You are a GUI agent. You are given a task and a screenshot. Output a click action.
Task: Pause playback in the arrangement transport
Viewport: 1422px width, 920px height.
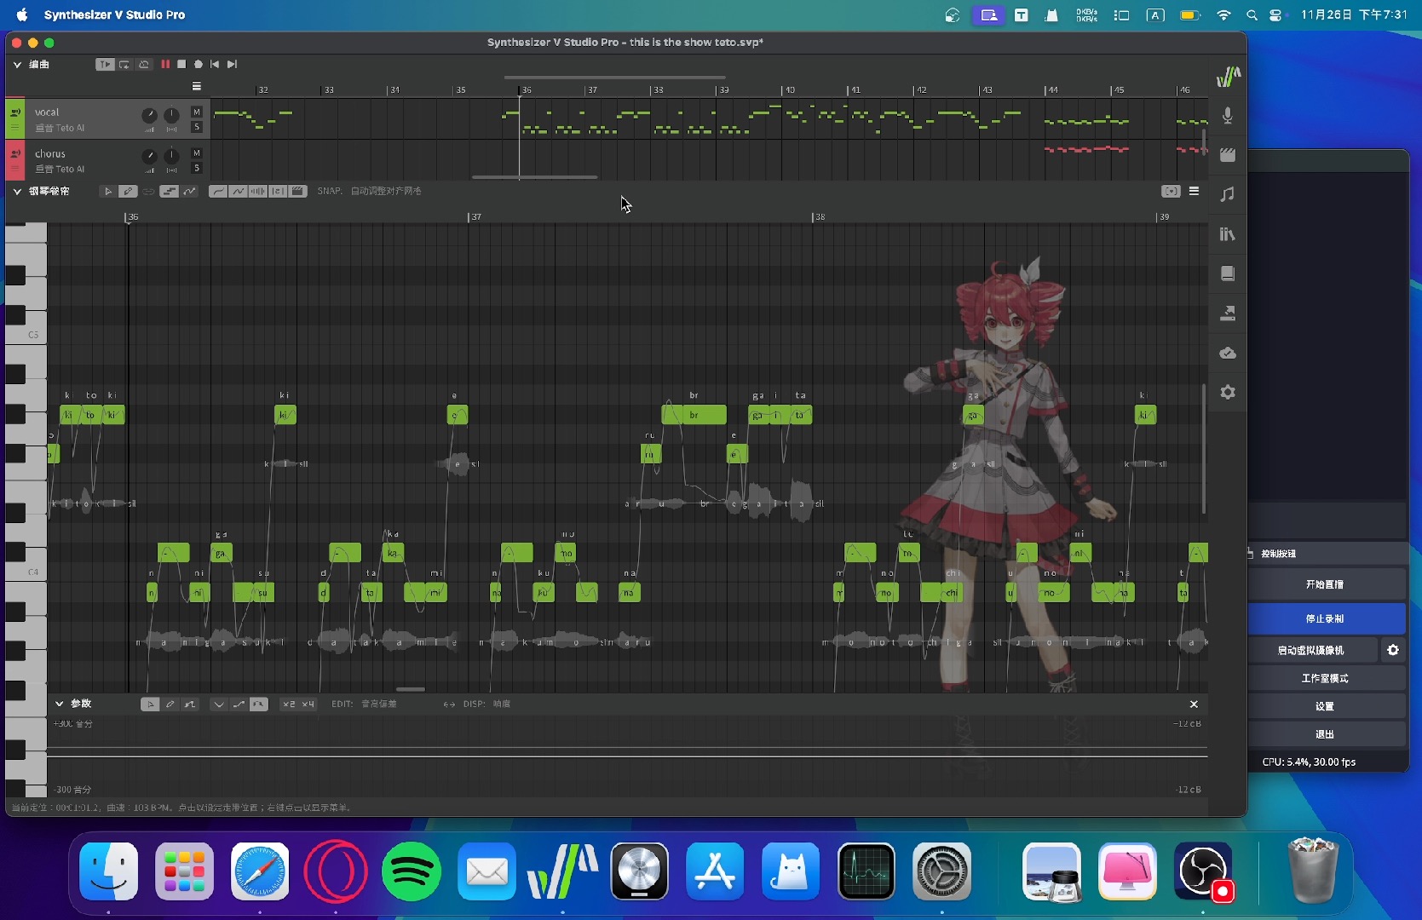(x=165, y=64)
